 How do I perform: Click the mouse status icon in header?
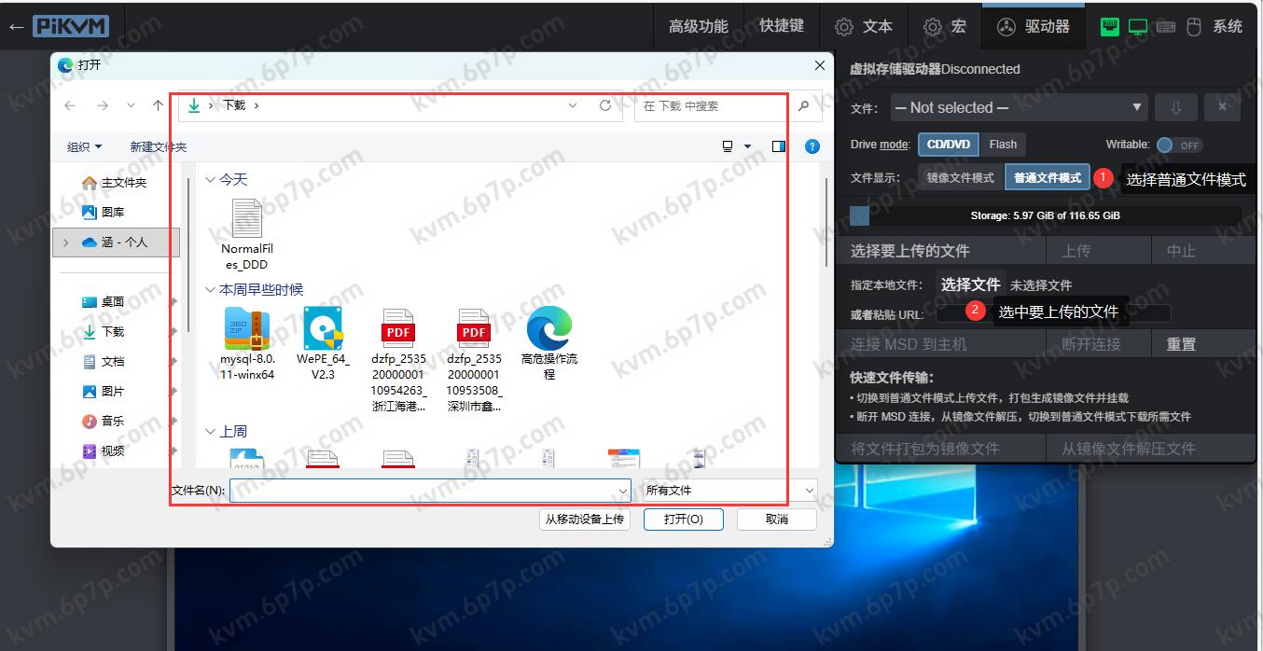click(x=1193, y=26)
